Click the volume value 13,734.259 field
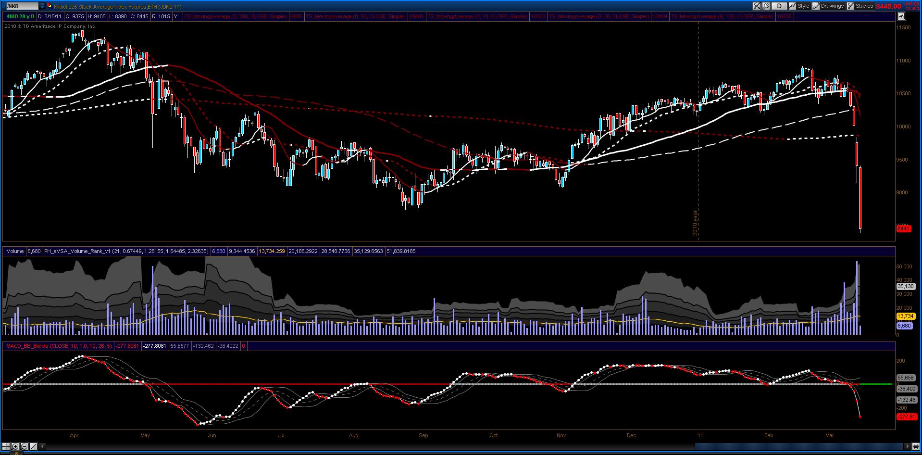The height and width of the screenshot is (455, 922). click(272, 251)
